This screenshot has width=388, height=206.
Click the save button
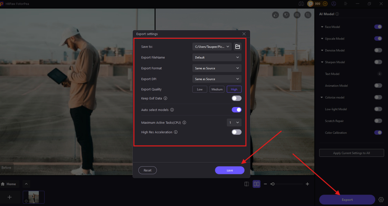(230, 170)
